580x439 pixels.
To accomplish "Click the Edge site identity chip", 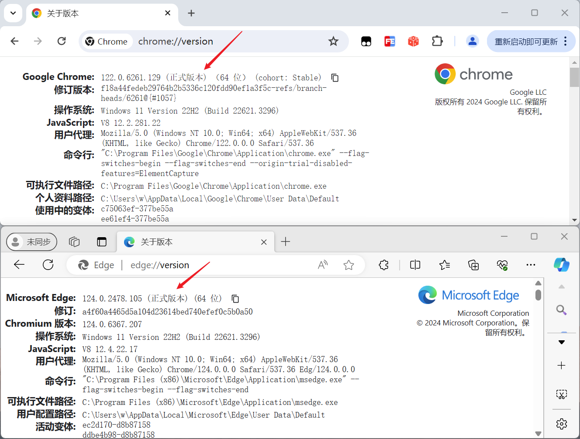I will tap(96, 265).
